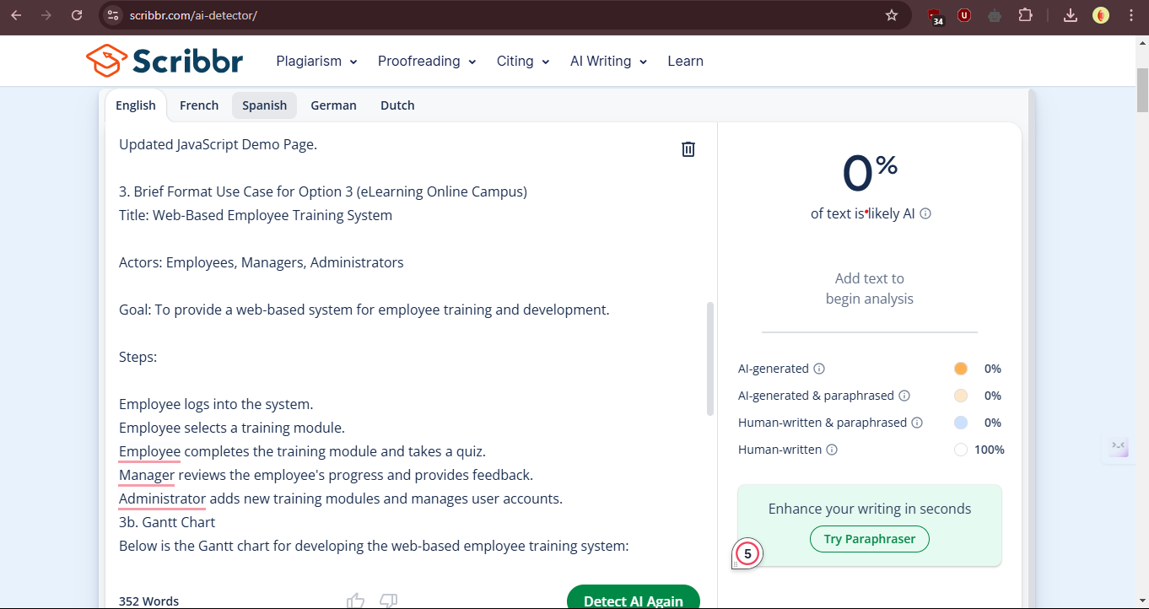Click the 'Steps:' line in editor
The width and height of the screenshot is (1149, 609).
click(138, 357)
